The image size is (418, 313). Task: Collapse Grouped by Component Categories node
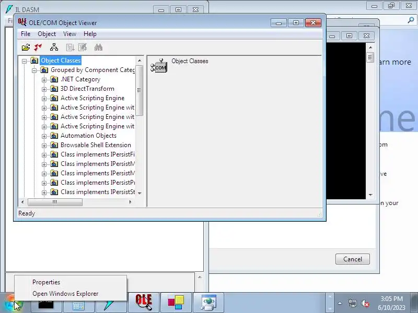click(x=34, y=70)
